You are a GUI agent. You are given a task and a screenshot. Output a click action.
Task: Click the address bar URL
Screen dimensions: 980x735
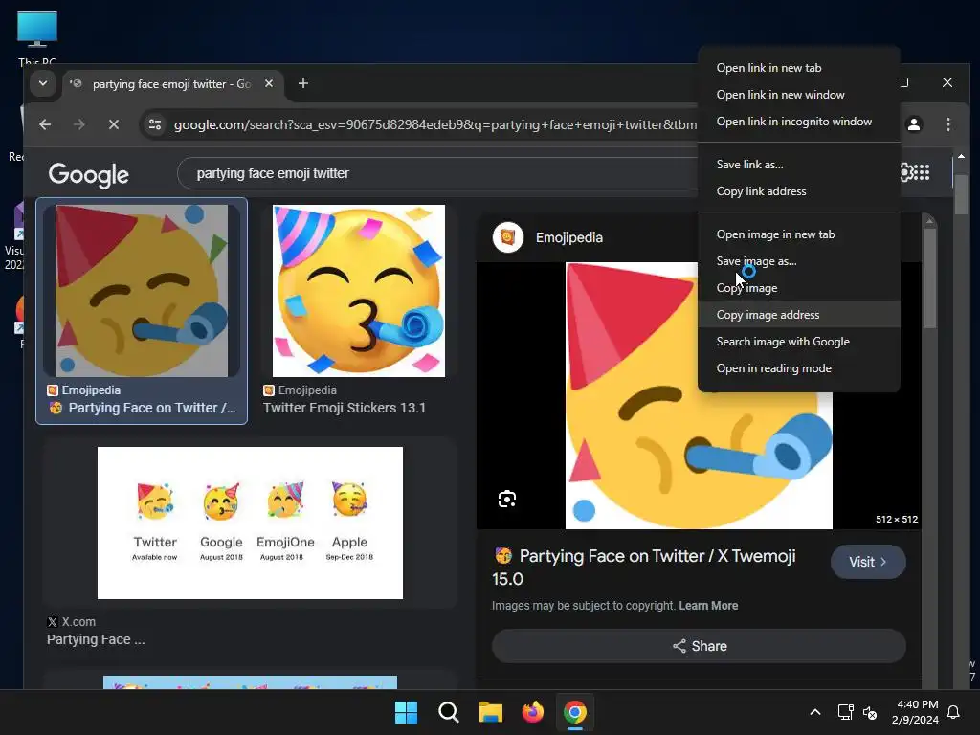pos(435,124)
